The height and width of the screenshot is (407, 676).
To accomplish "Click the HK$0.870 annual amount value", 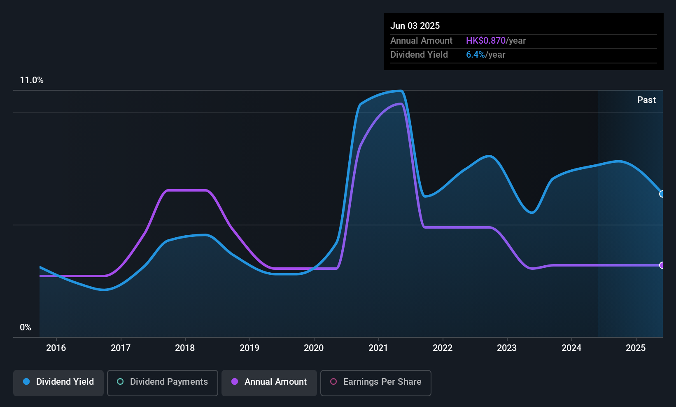I will (485, 41).
